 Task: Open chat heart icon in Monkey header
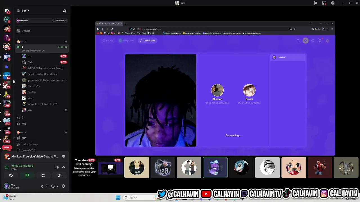point(320,41)
